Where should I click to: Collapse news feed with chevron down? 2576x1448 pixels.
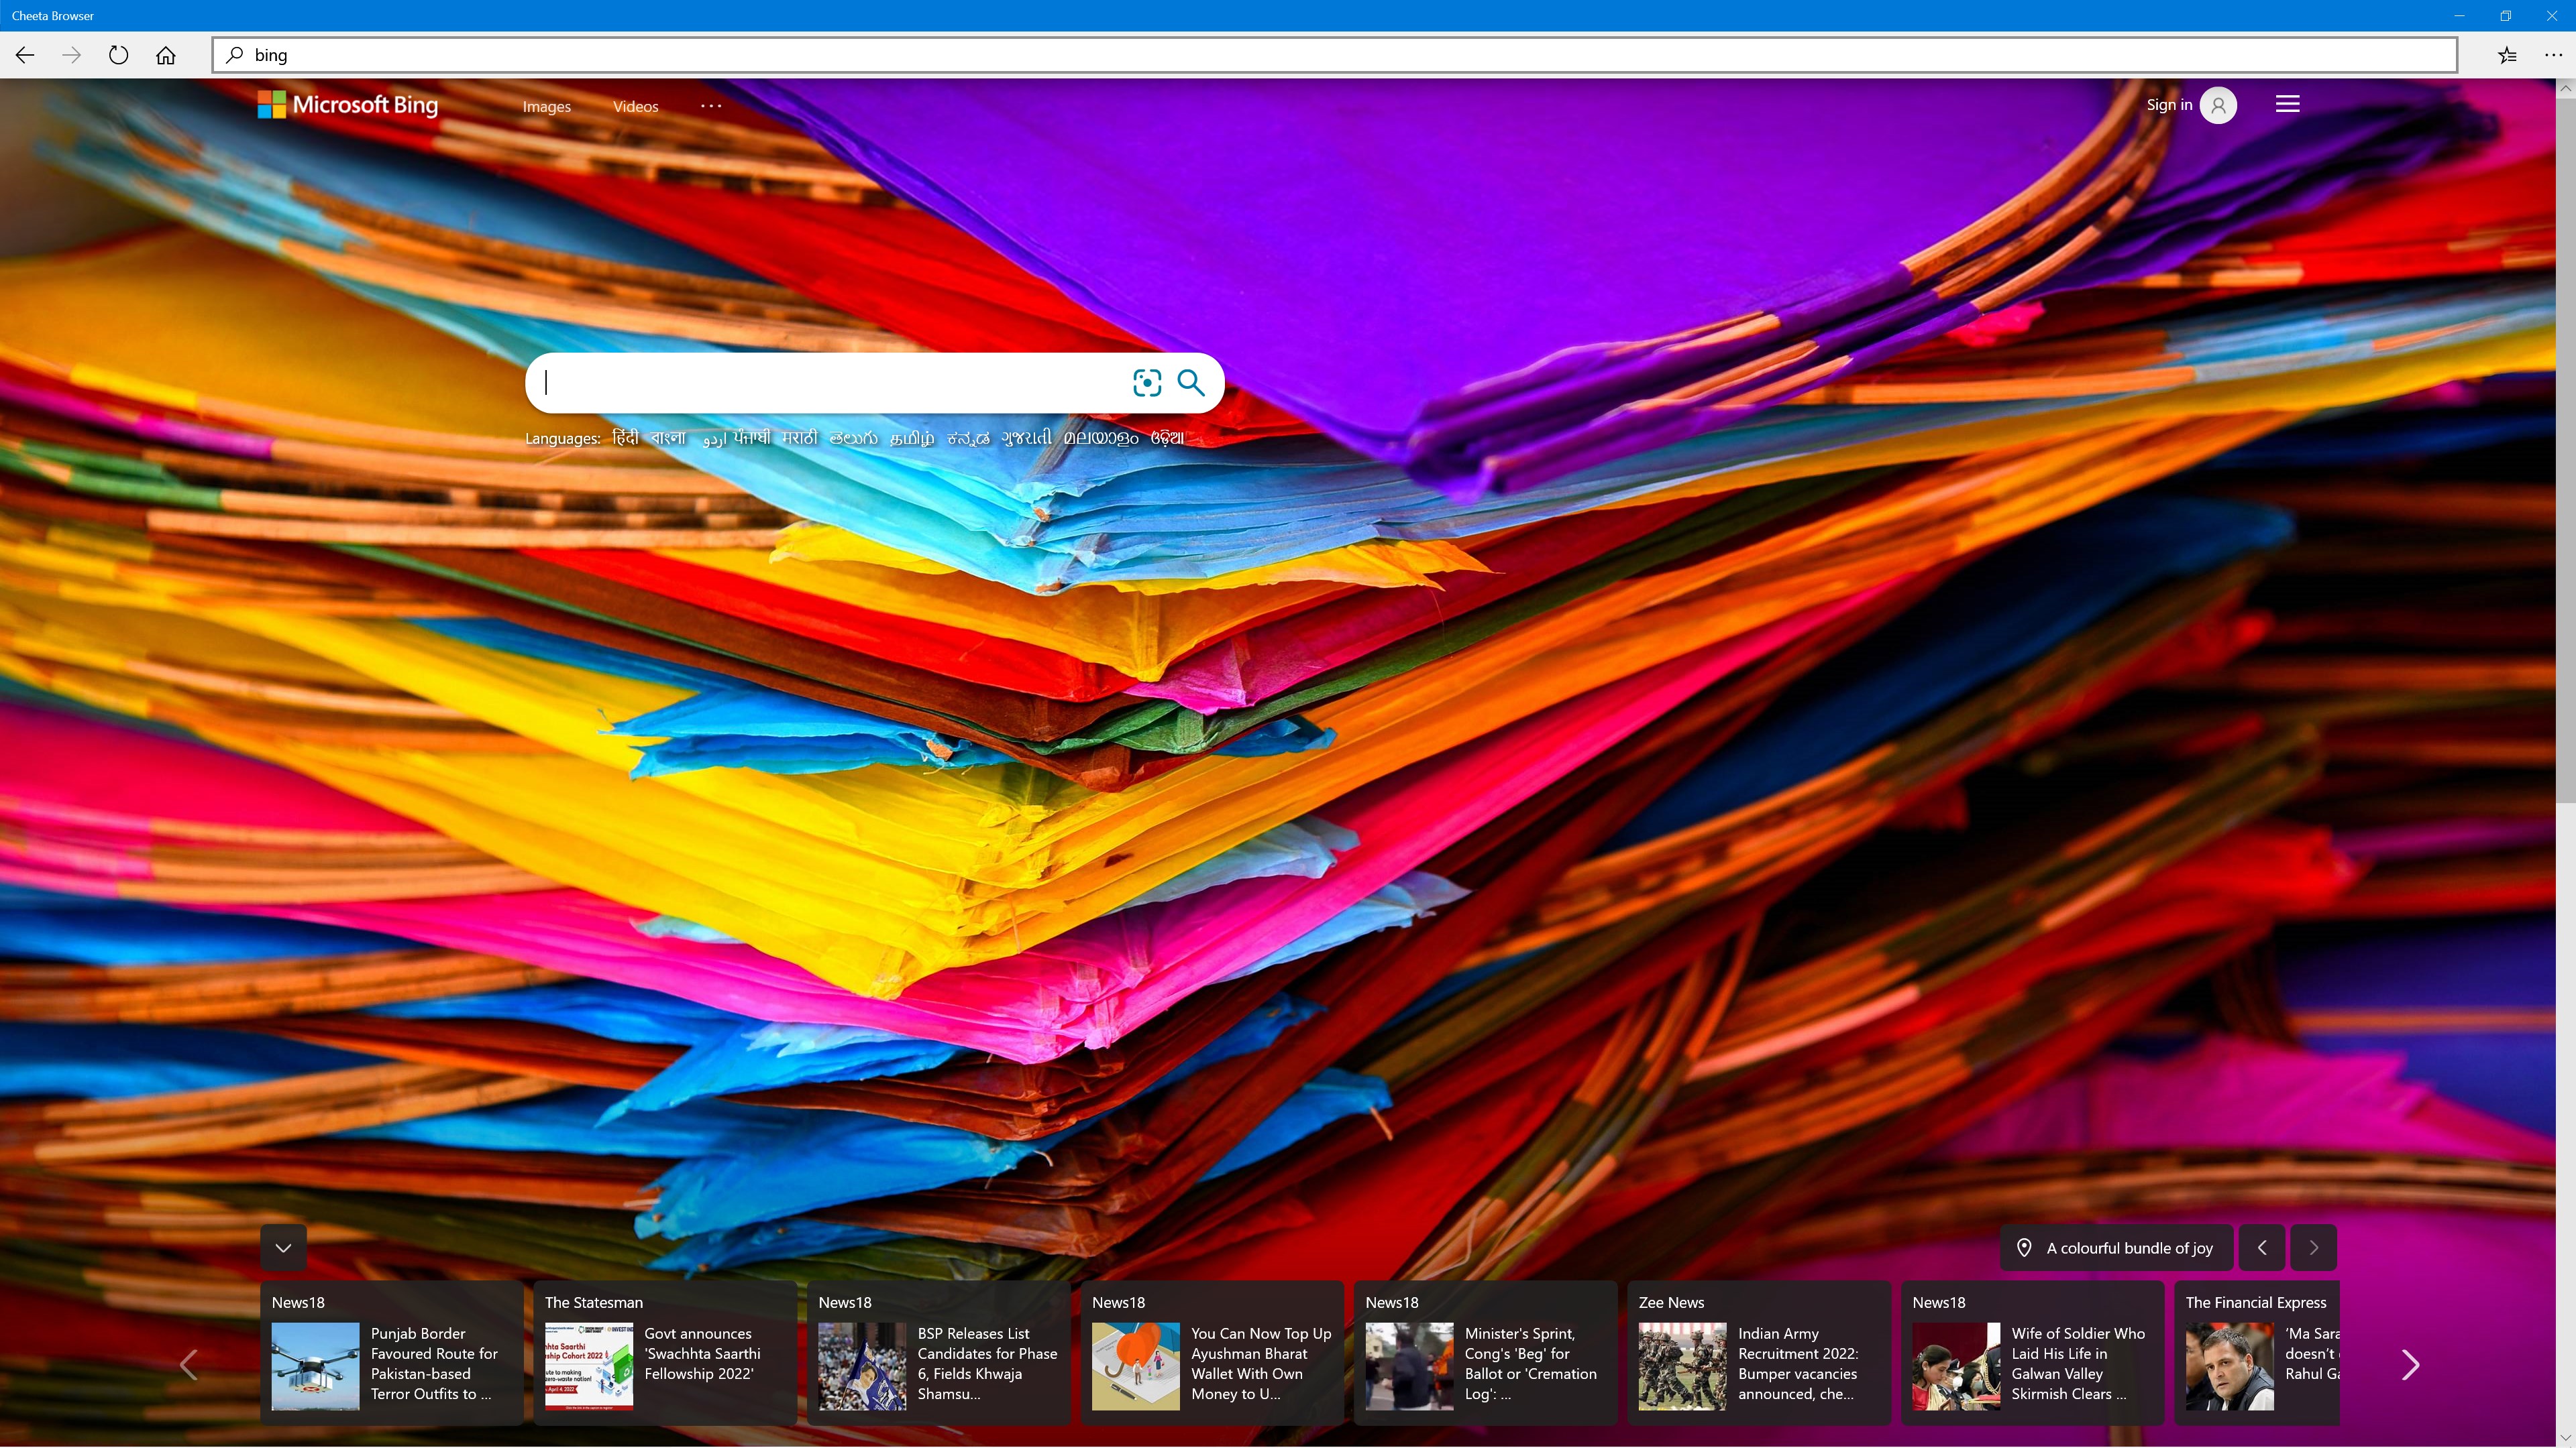[283, 1247]
